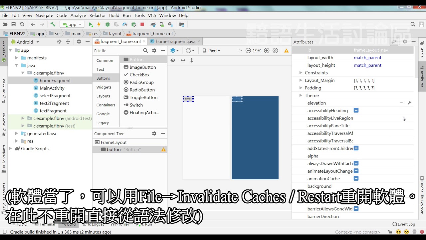
Task: Open Palette gear settings
Action: pyautogui.click(x=154, y=51)
